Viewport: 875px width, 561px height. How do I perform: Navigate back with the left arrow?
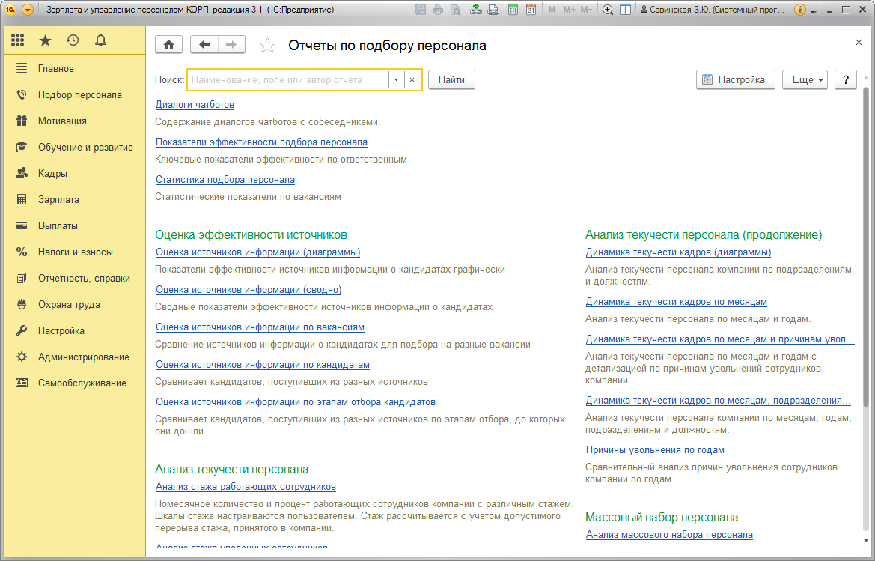coord(204,45)
